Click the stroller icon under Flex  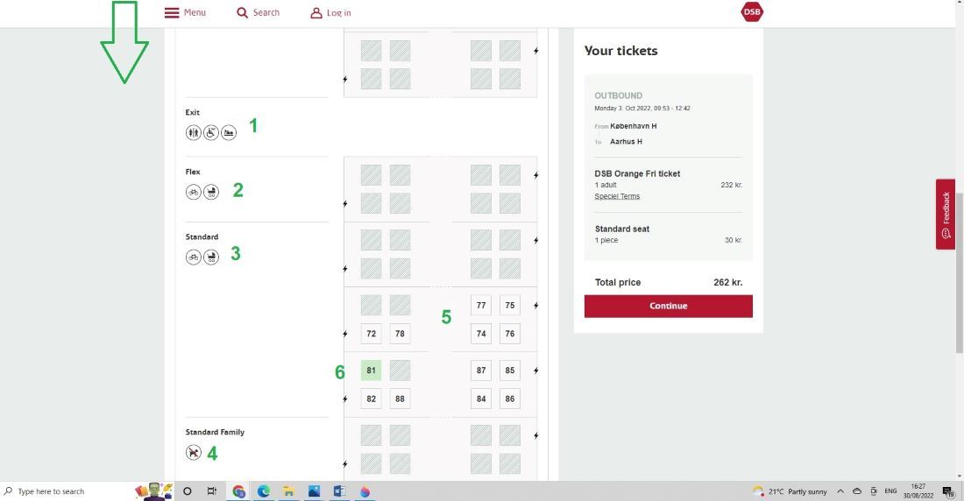pos(211,192)
